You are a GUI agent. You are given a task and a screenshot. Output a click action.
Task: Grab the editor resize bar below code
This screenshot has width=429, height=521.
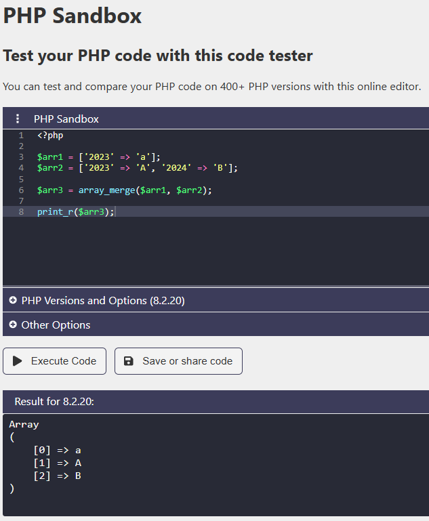pyautogui.click(x=216, y=286)
